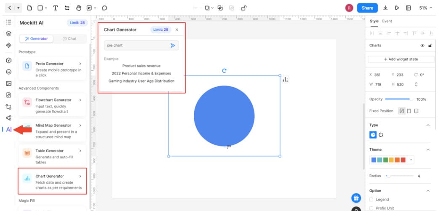Viewport: 438px width, 211px height.
Task: Open Chart Generator card
Action: 52,181
